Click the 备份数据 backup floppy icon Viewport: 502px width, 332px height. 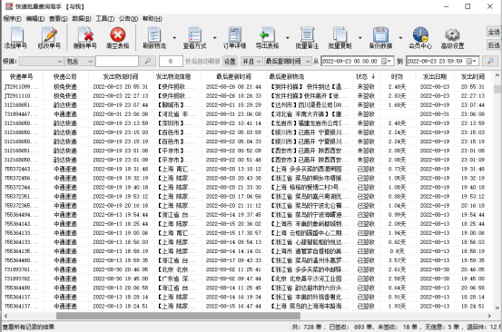tap(380, 38)
